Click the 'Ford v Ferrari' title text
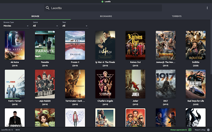Image resolution: width=212 pixels, height=132 pixels. [x=15, y=101]
